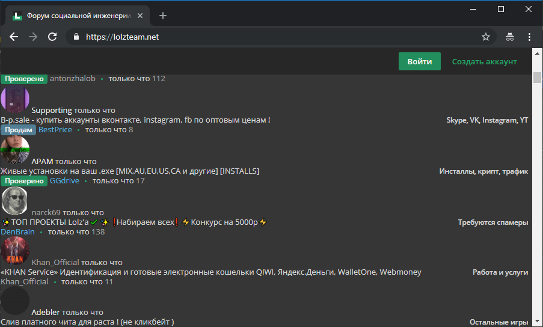The height and width of the screenshot is (327, 543).
Task: Open the DenBrain user profile
Action: coord(17,232)
